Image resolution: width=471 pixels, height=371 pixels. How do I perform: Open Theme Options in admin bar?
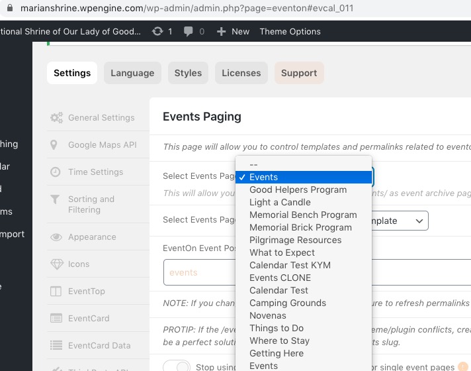pyautogui.click(x=290, y=31)
